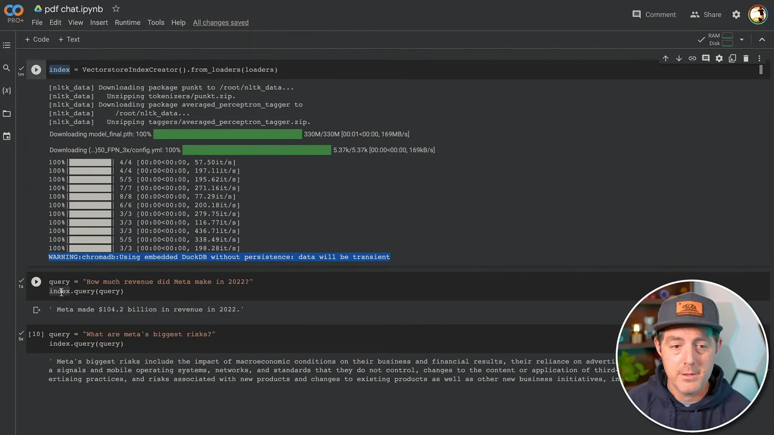Run the VectorstoreIndexCreator cell
The image size is (774, 435).
(x=36, y=70)
